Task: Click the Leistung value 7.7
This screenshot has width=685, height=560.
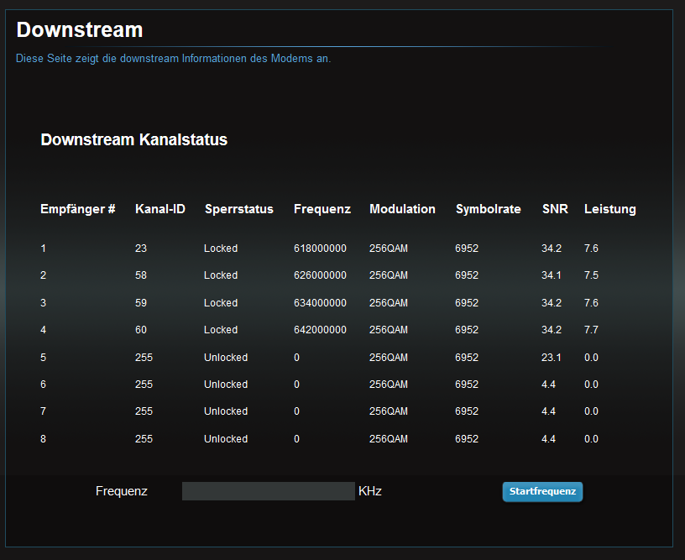Action: coord(591,330)
